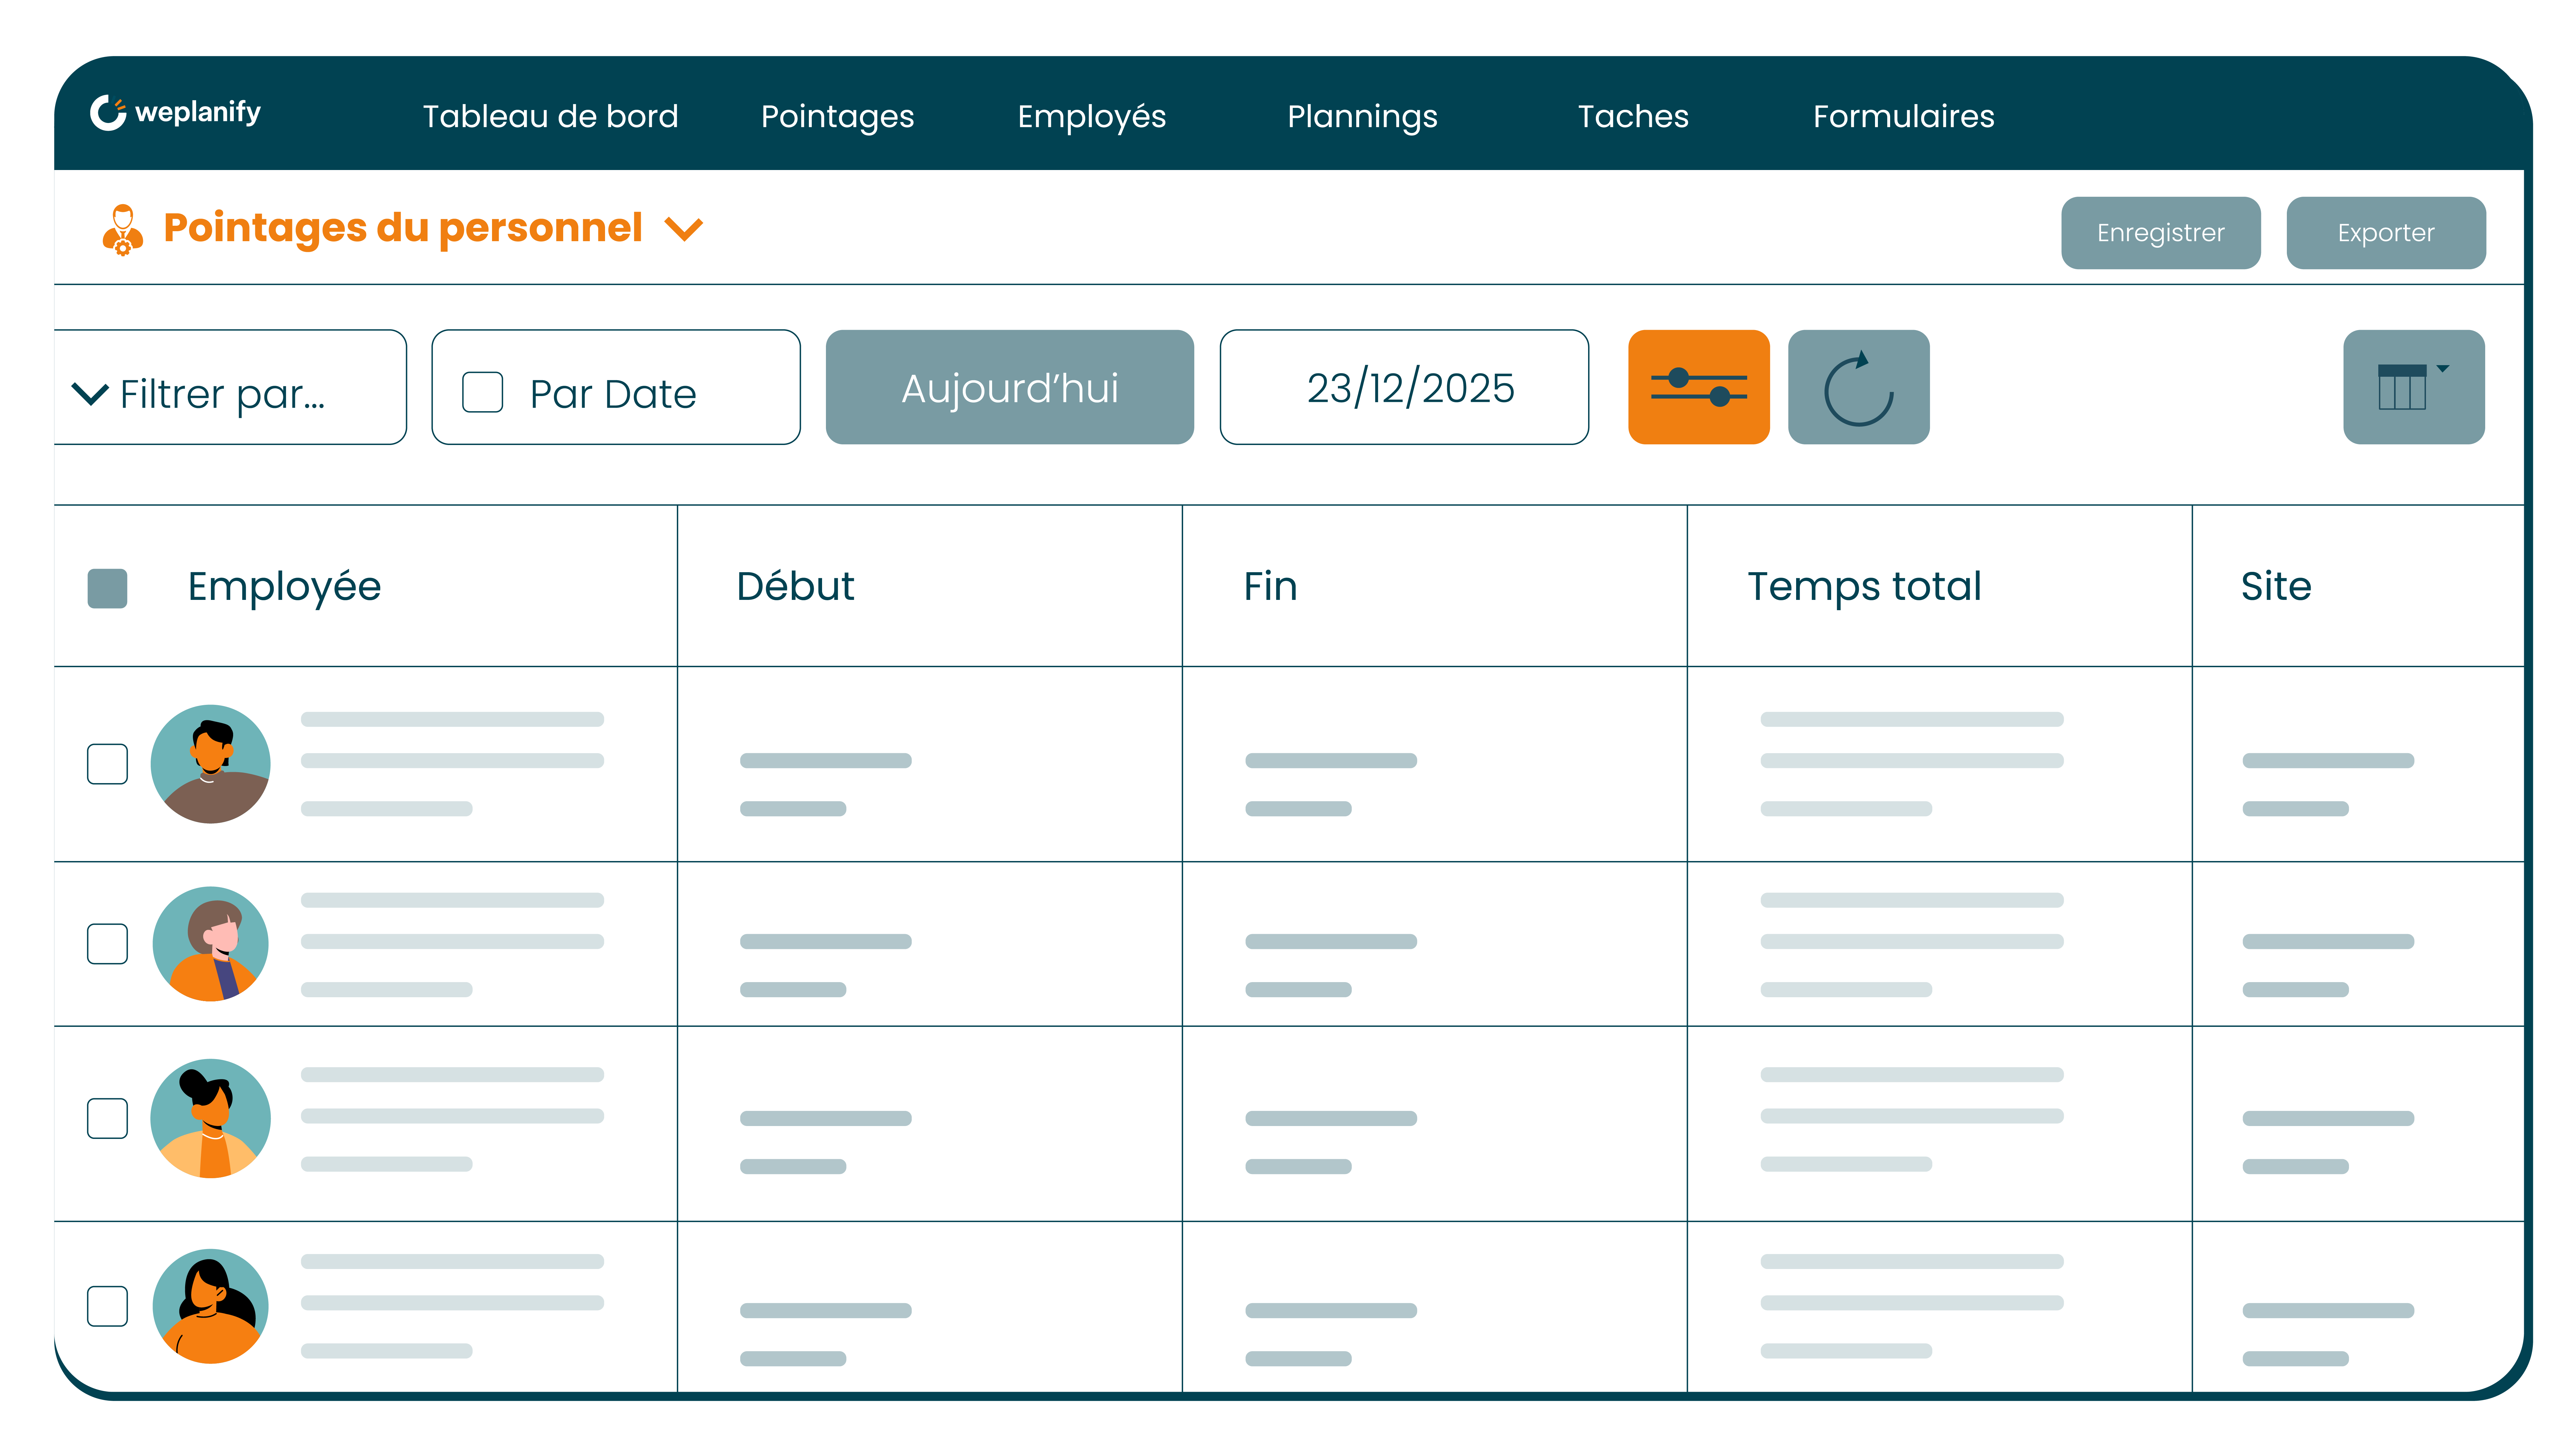Click the avatar of woman with brown bob hair

[210, 944]
